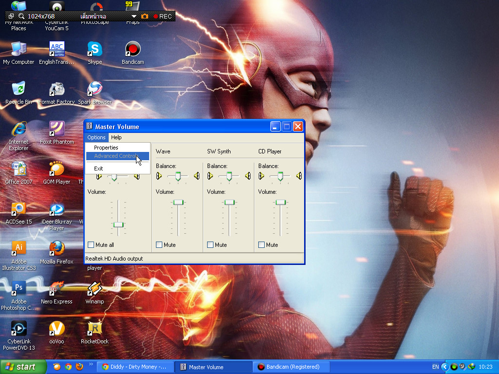499x374 pixels.
Task: Click the Bandicam camera screenshot icon
Action: pyautogui.click(x=145, y=17)
